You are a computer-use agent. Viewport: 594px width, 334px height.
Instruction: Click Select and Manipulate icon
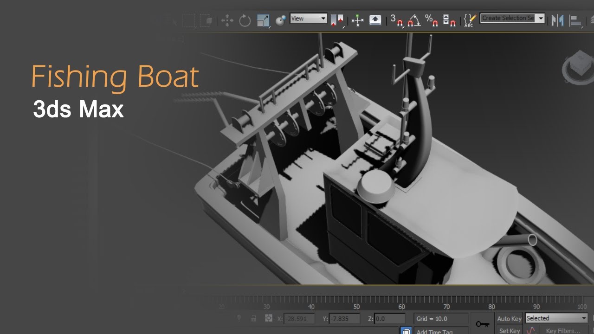[357, 20]
